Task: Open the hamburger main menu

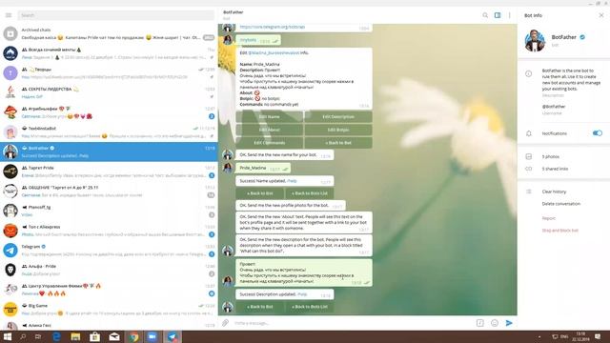Action: tap(9, 15)
